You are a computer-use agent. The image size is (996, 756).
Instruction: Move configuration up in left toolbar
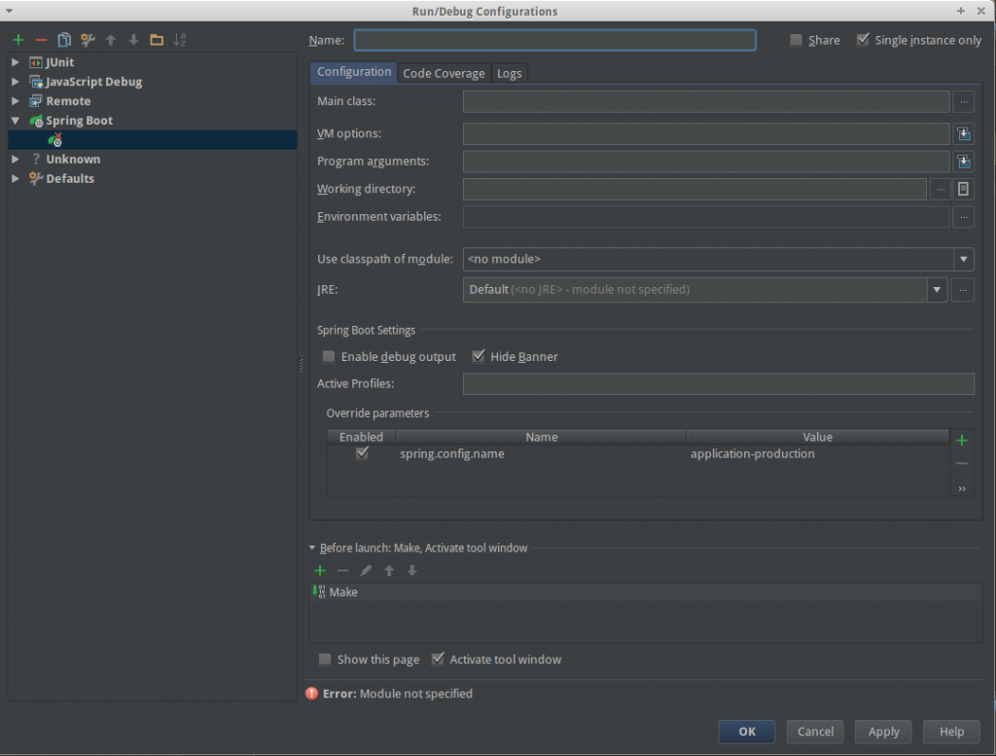pos(111,40)
